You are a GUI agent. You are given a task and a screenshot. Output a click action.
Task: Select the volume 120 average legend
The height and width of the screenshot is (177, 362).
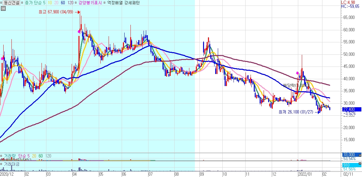click(48, 156)
